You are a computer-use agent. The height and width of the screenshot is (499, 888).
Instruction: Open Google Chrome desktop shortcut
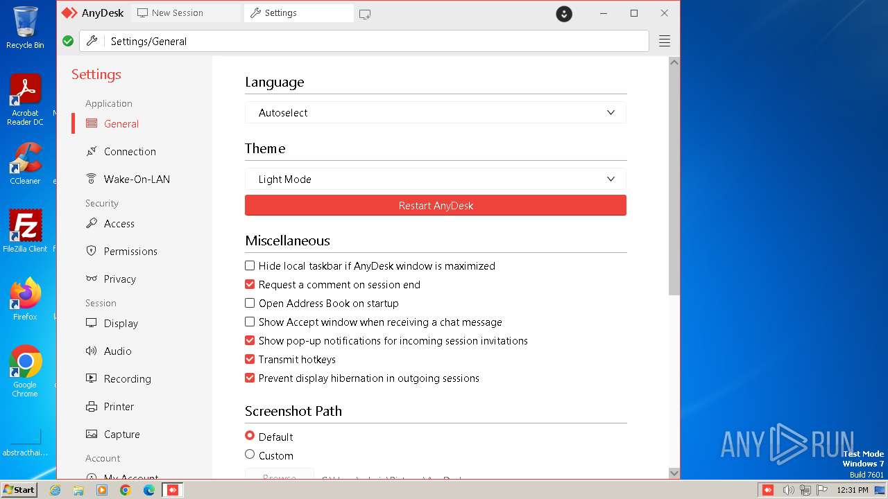[25, 371]
